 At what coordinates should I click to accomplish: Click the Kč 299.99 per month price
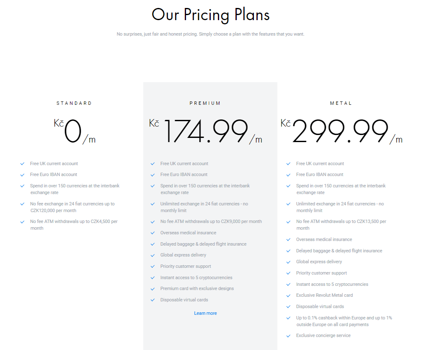click(341, 131)
